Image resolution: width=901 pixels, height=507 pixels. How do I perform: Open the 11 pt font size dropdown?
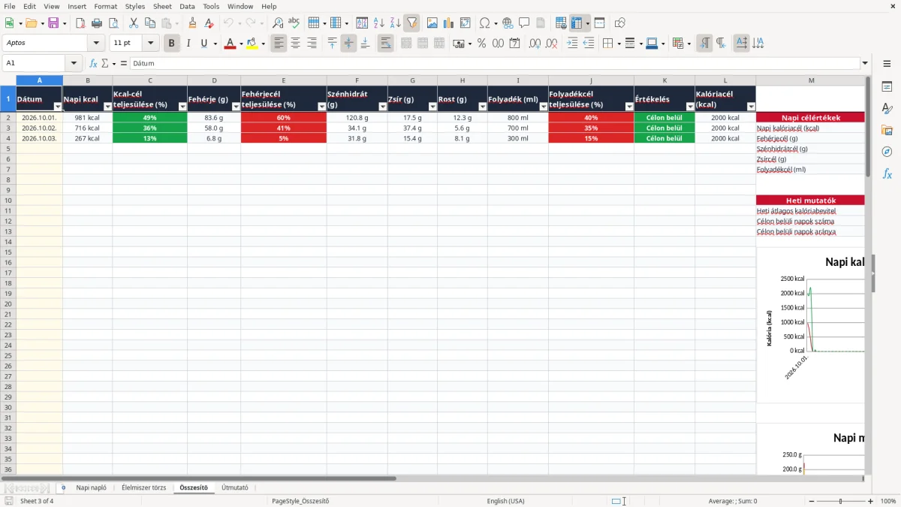point(150,44)
